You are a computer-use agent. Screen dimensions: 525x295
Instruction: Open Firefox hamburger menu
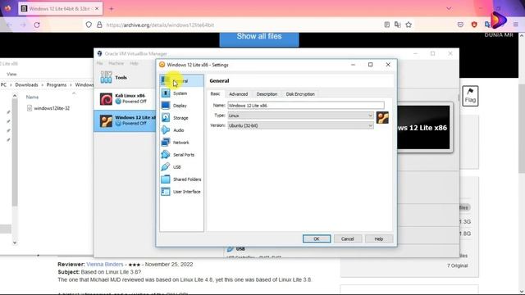(516, 25)
